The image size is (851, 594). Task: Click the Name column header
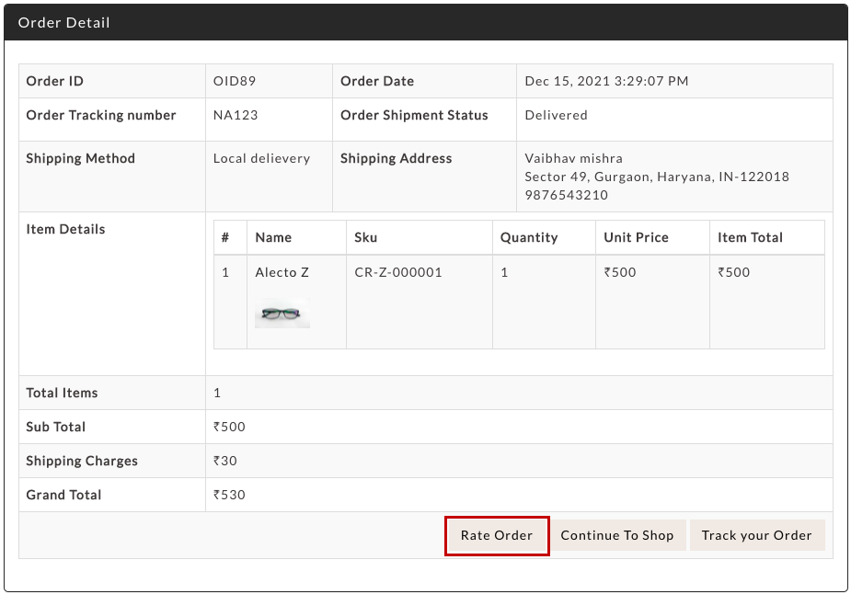point(273,237)
